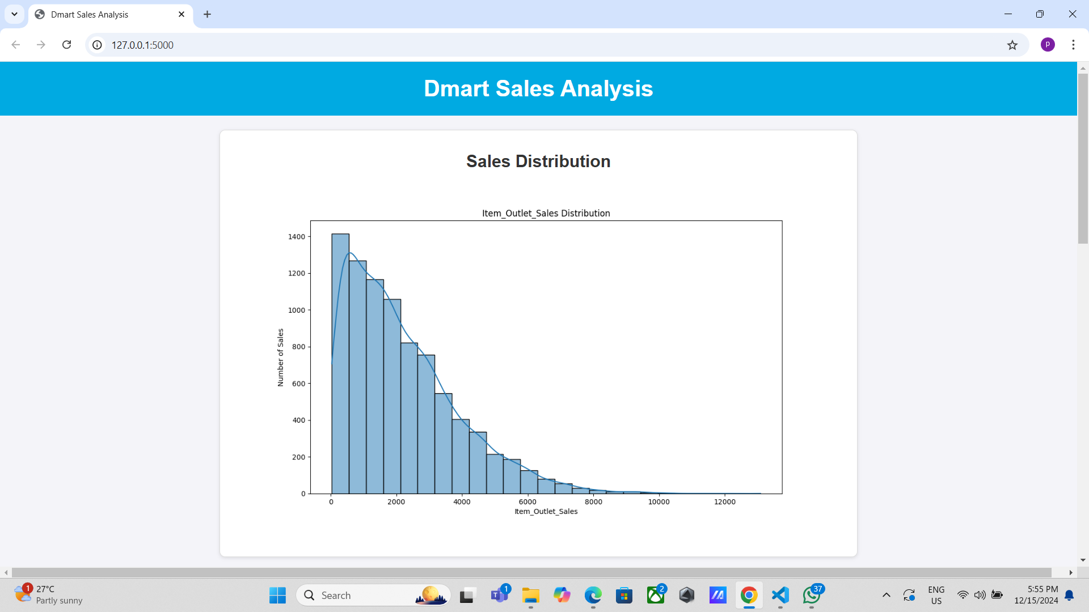Open Microsoft Edge from the taskbar
This screenshot has width=1089, height=612.
[x=593, y=596]
